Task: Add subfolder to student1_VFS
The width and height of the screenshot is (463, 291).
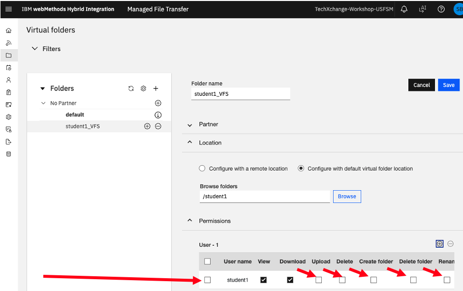Action: [147, 126]
